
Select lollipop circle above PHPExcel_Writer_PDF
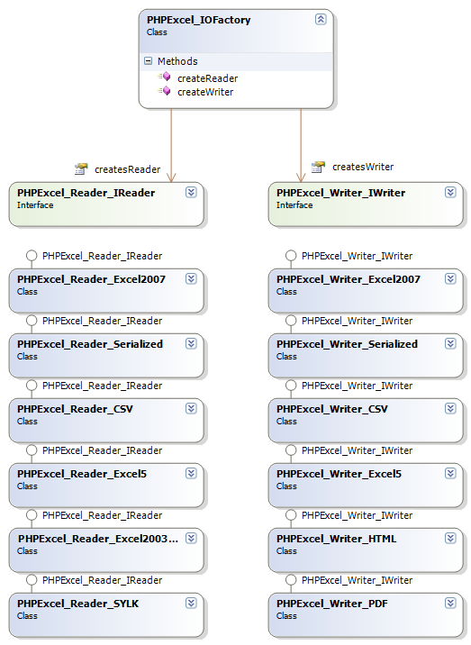pos(291,580)
